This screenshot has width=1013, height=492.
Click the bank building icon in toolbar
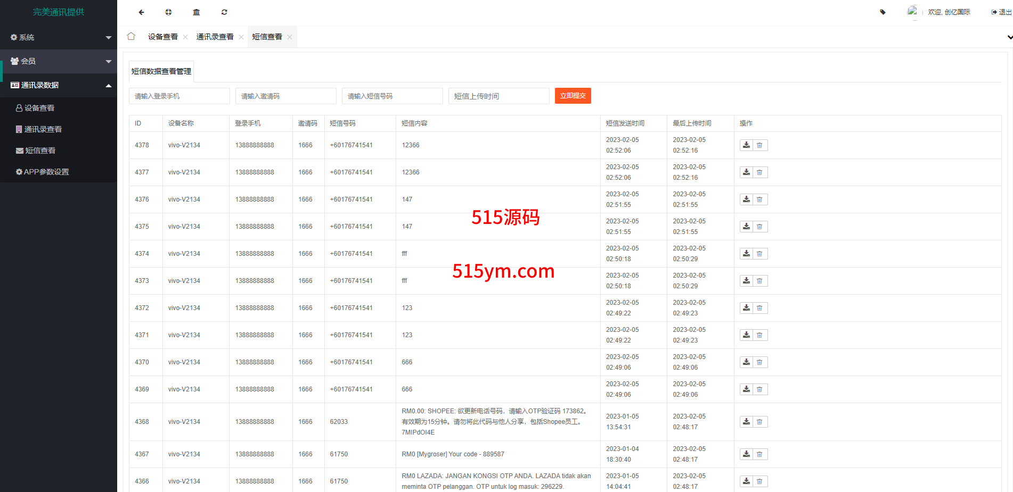197,12
